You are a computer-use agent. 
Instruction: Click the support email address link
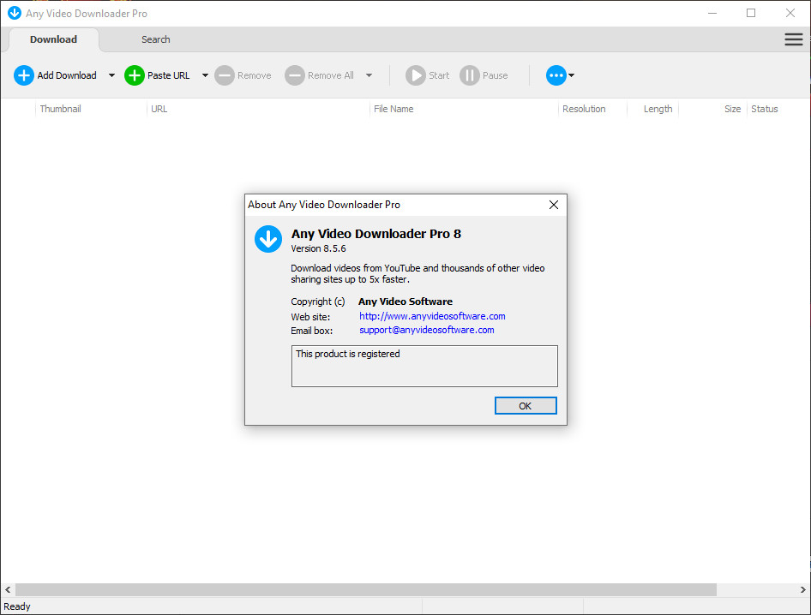click(x=427, y=331)
